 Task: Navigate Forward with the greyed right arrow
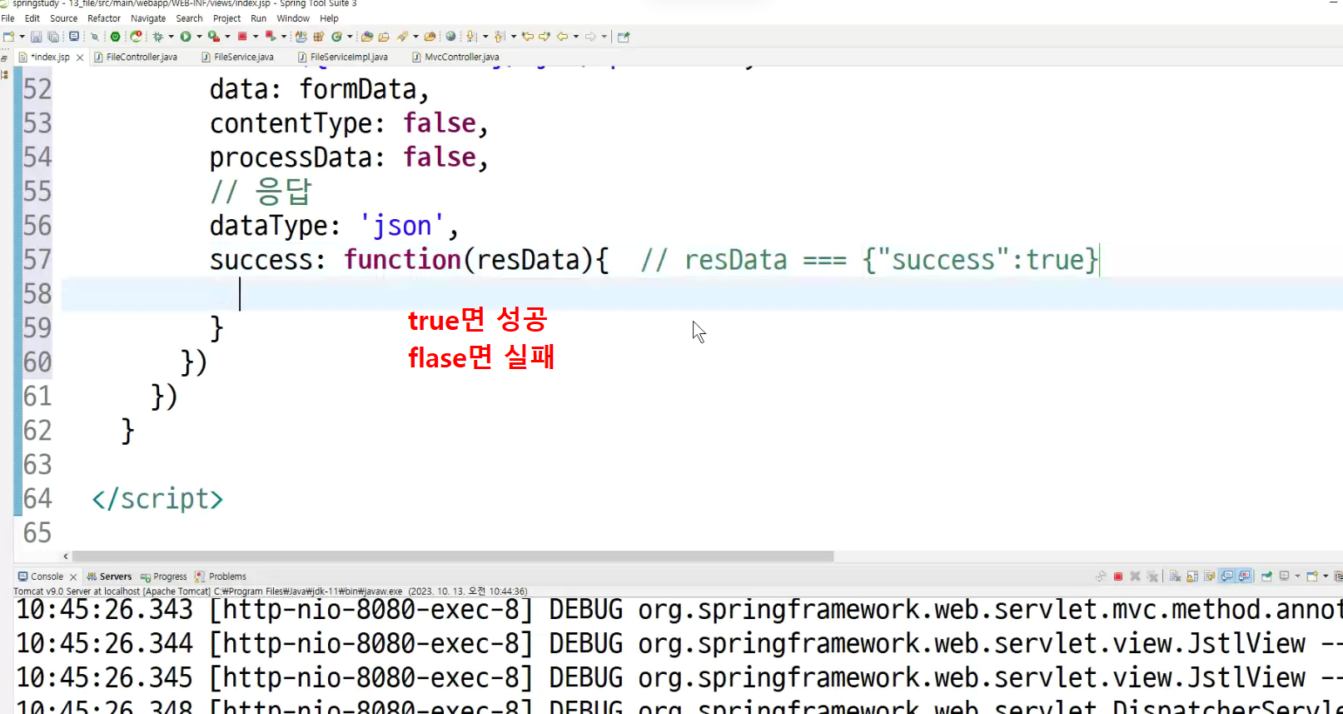[x=590, y=37]
